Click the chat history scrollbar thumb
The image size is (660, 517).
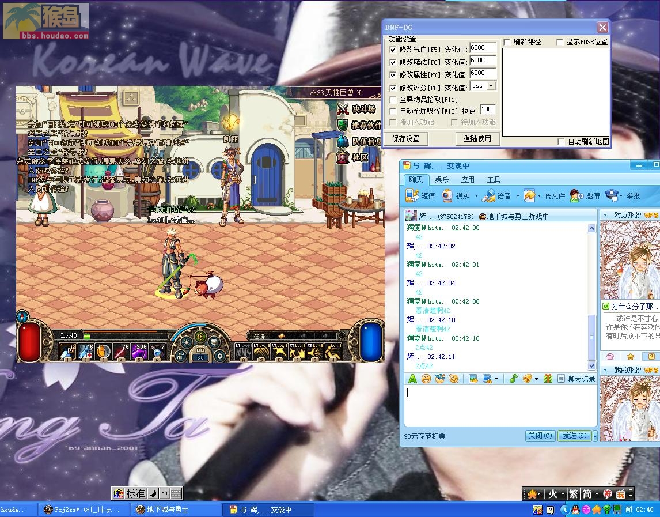[591, 337]
